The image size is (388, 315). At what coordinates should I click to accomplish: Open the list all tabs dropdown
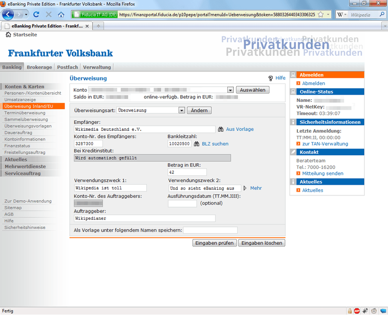tap(385, 26)
